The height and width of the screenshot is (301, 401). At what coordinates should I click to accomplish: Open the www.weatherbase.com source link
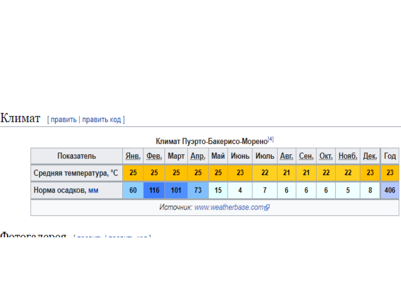pos(229,207)
